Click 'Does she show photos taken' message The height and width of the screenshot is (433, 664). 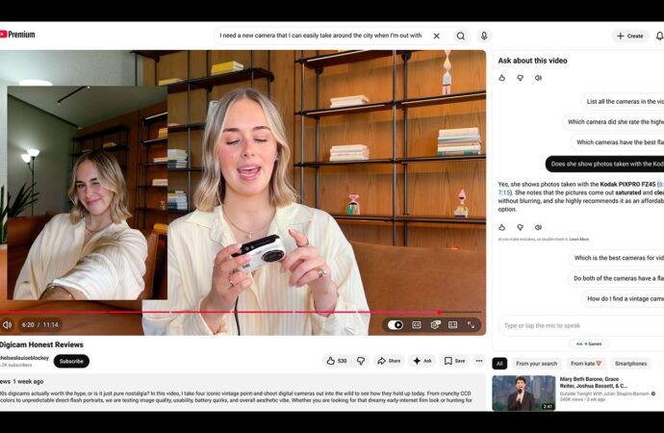[x=605, y=164]
